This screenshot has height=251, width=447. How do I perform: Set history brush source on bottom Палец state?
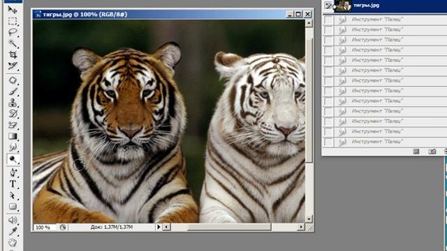[329, 142]
